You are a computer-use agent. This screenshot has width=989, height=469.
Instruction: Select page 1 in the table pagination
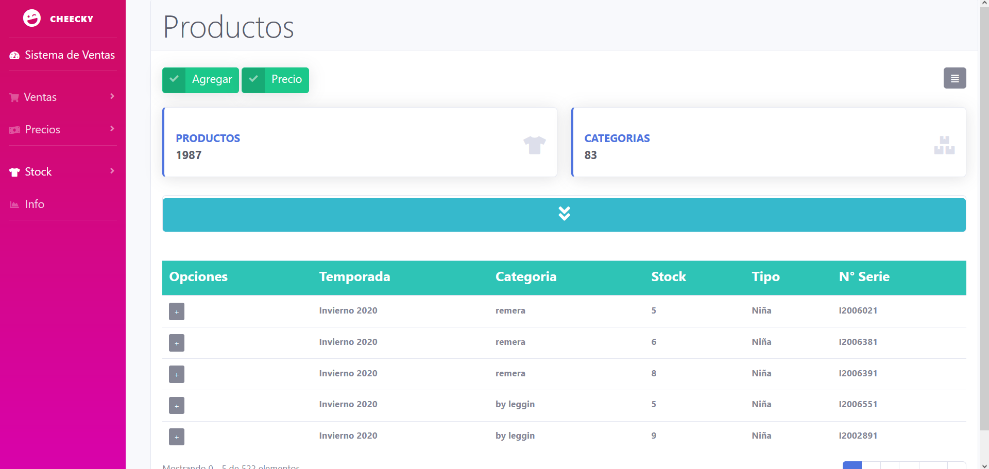853,466
